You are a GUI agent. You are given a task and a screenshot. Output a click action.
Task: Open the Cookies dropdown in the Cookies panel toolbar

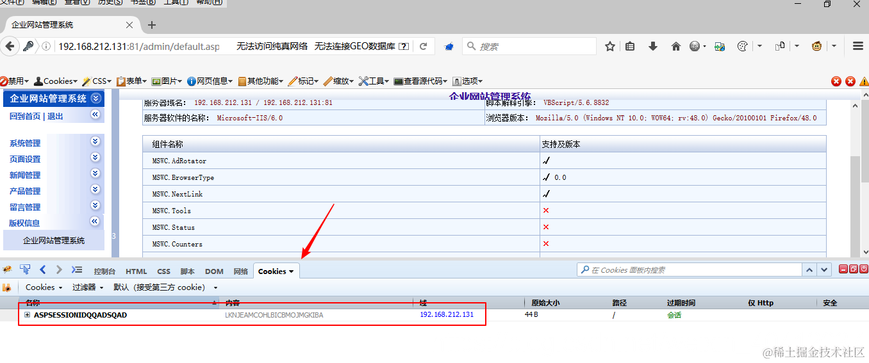44,287
